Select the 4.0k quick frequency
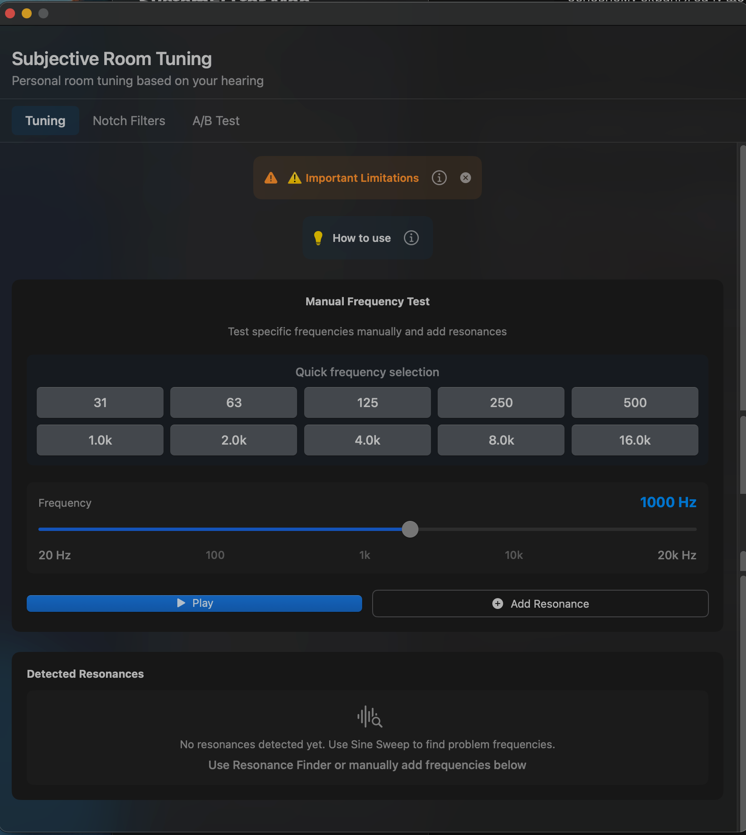The height and width of the screenshot is (835, 746). [368, 440]
